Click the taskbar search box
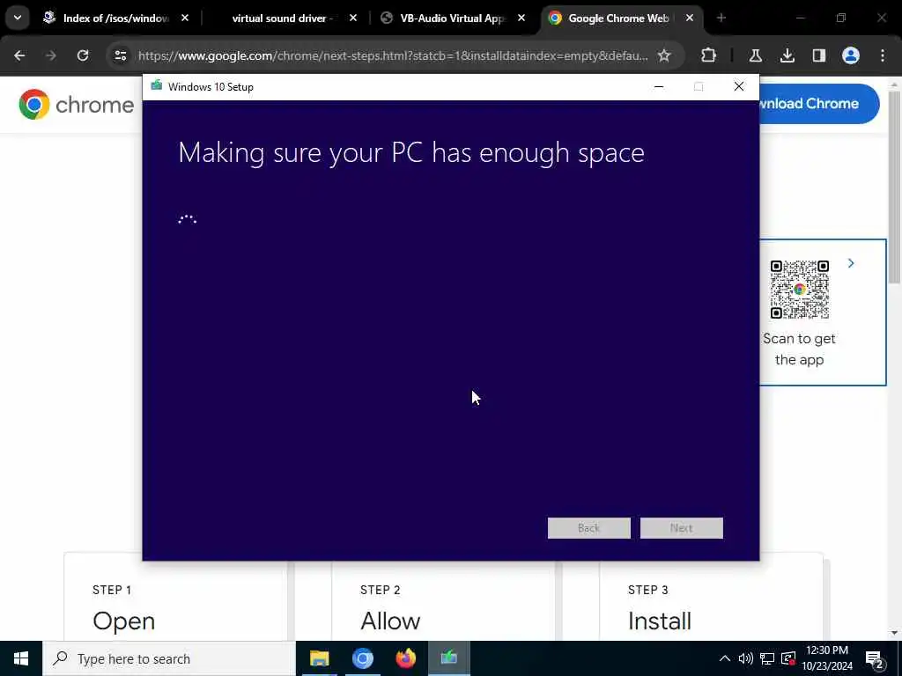The height and width of the screenshot is (676, 902). point(169,658)
